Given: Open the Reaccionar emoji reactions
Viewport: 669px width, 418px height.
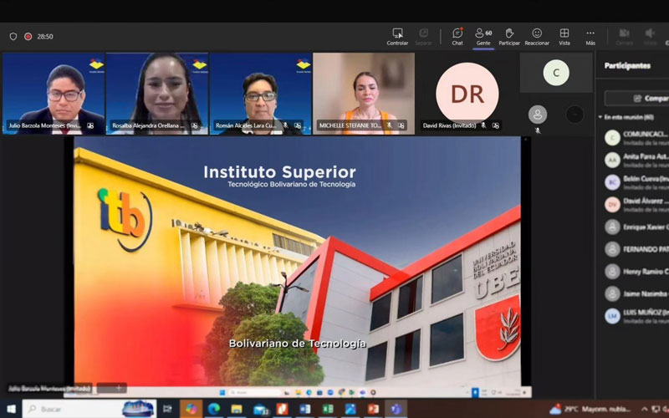Looking at the screenshot, I should click(x=537, y=35).
